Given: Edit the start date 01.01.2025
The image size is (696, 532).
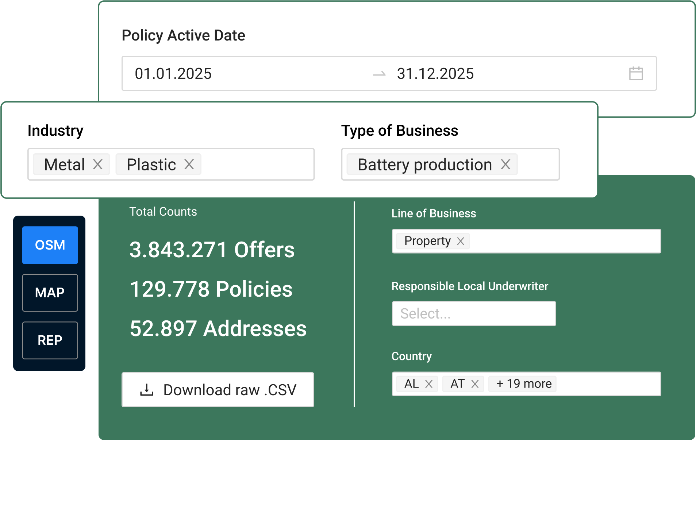Looking at the screenshot, I should click(173, 73).
